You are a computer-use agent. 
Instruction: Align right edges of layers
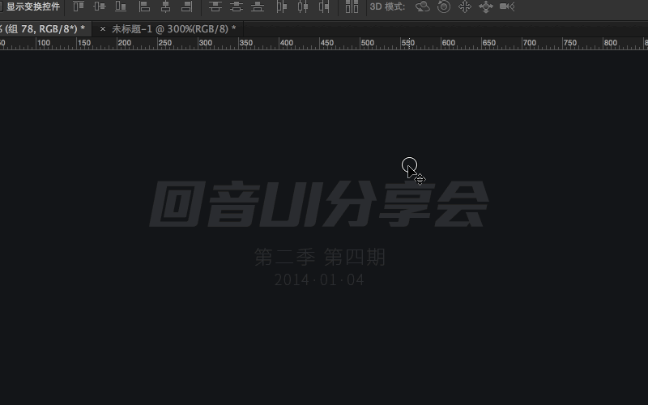pyautogui.click(x=187, y=6)
